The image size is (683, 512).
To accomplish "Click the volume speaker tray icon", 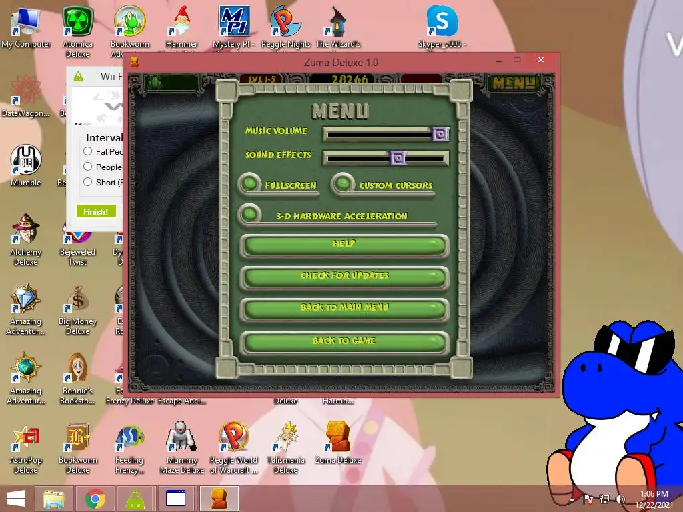I will point(620,499).
